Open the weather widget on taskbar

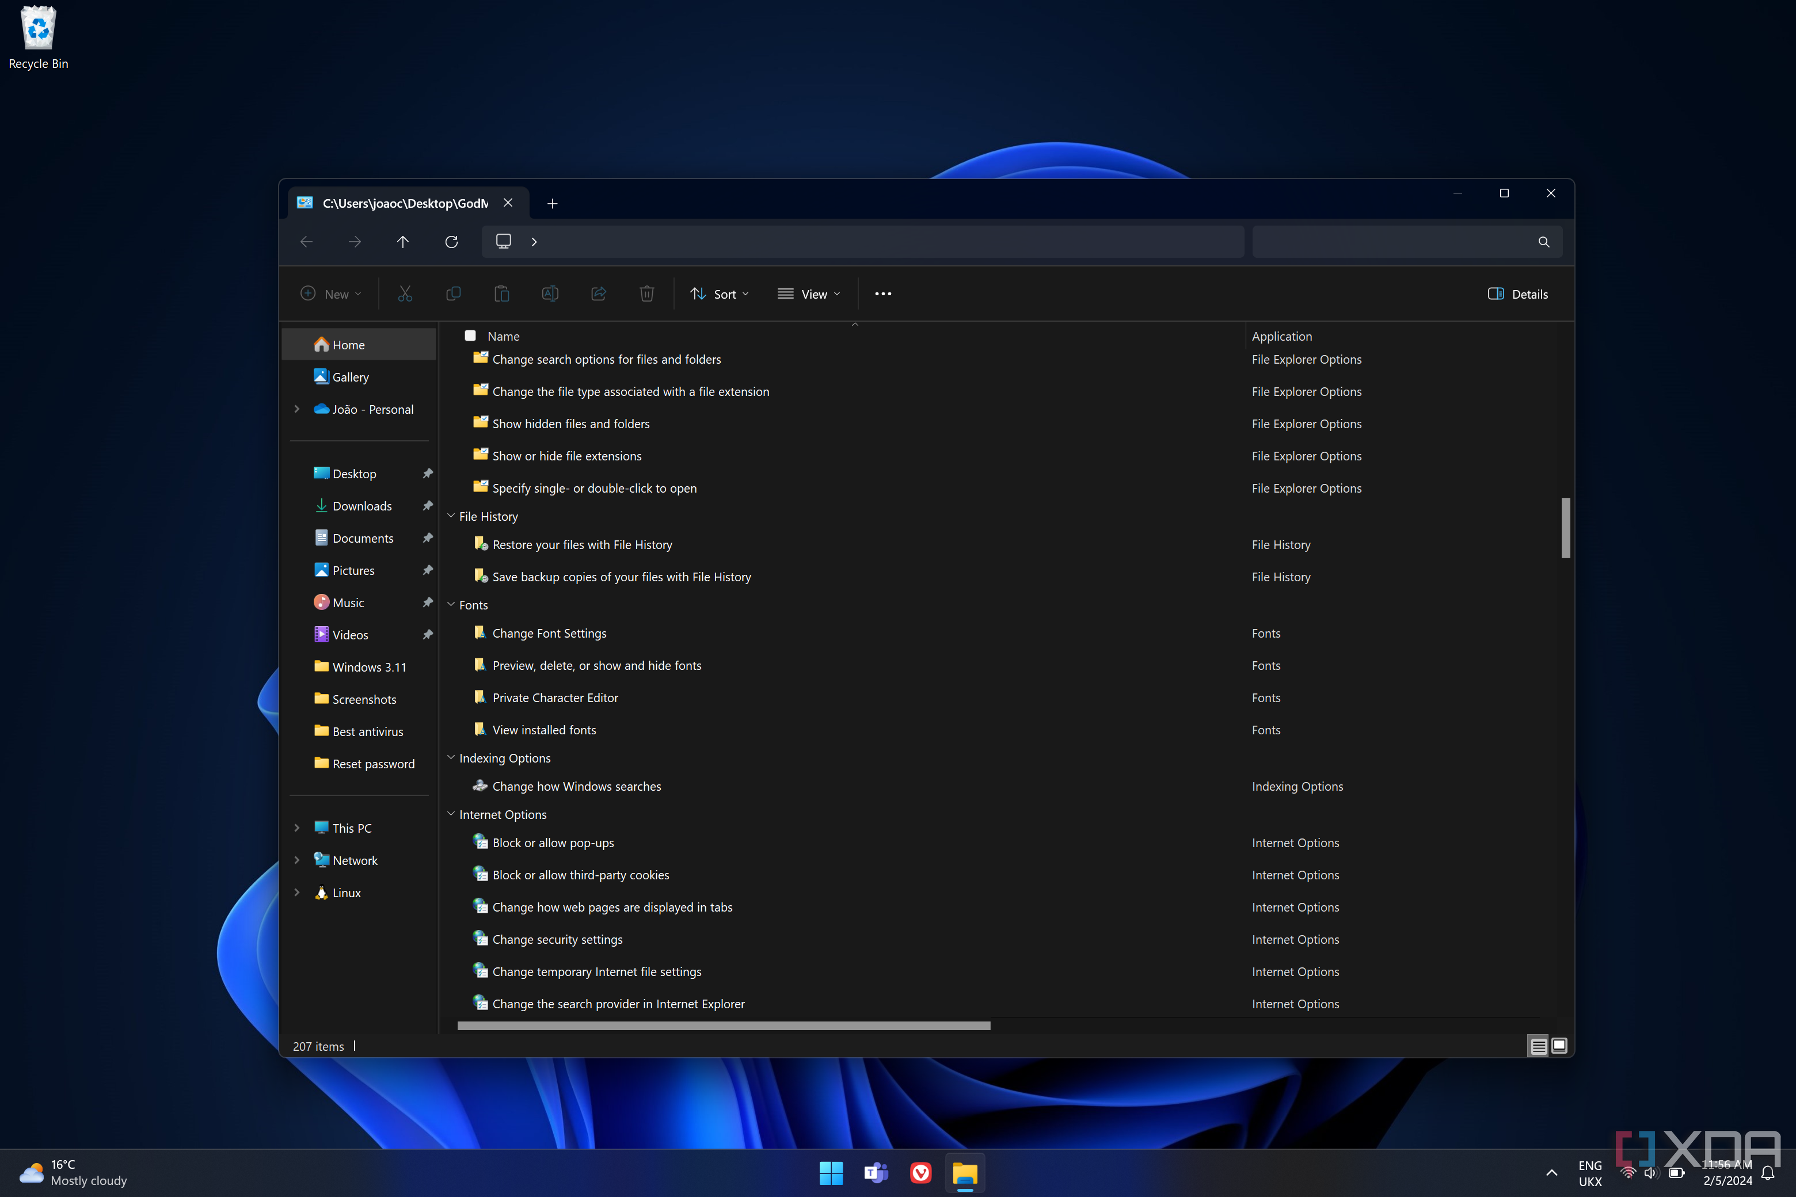73,1173
